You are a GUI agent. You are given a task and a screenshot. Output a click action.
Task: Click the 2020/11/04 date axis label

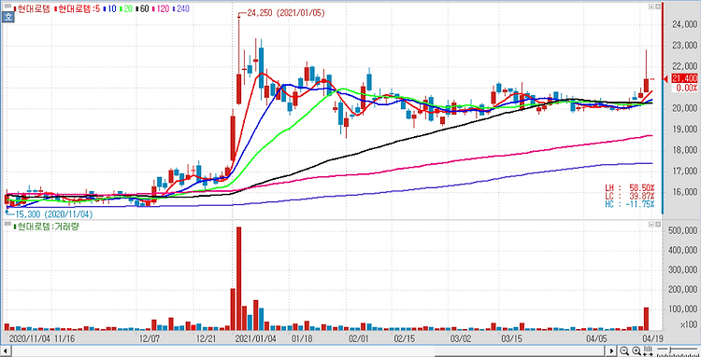click(x=29, y=338)
